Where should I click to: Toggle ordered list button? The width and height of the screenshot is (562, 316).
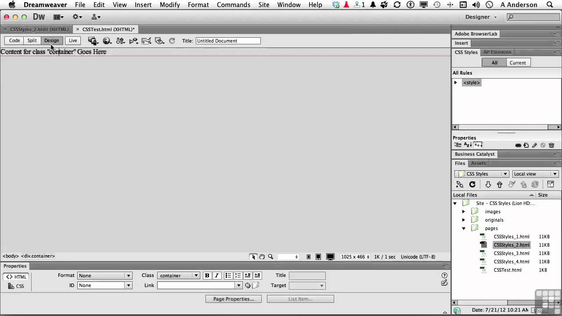pyautogui.click(x=238, y=276)
